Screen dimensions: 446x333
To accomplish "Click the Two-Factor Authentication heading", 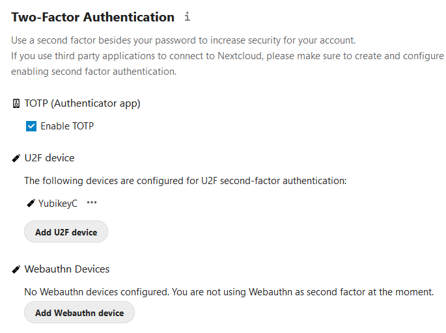I will coord(93,18).
